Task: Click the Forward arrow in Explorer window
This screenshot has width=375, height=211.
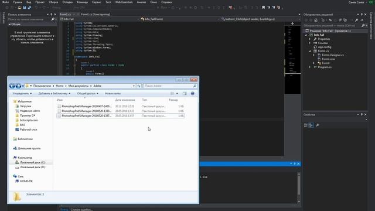Action: pos(18,86)
